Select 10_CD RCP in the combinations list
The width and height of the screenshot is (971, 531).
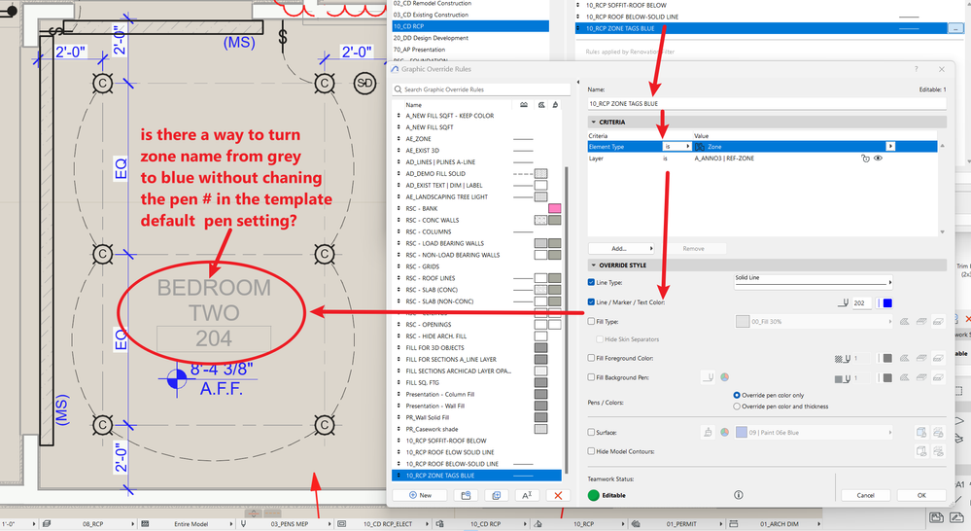point(470,26)
